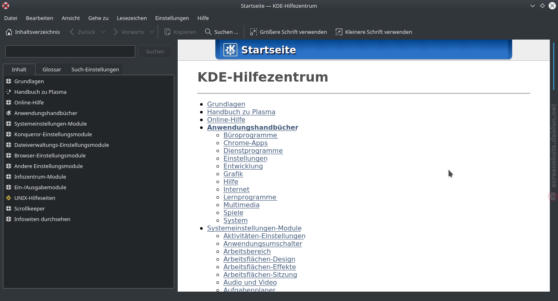
Task: Open the Büroprogramme link
Action: (250, 135)
